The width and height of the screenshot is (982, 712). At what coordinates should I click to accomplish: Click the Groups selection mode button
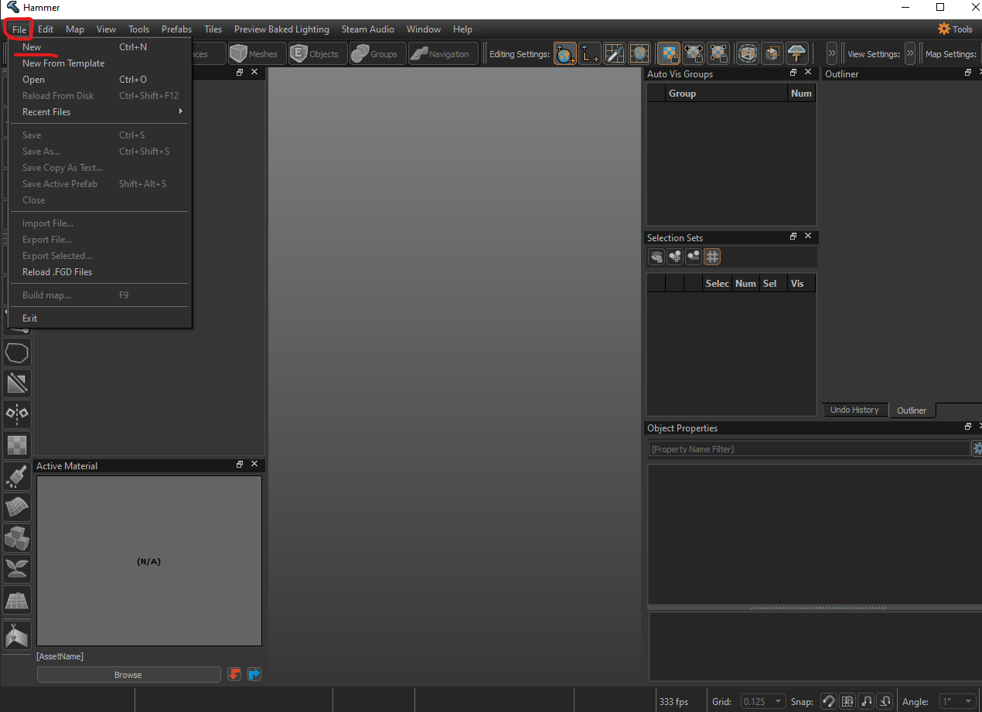tap(376, 54)
